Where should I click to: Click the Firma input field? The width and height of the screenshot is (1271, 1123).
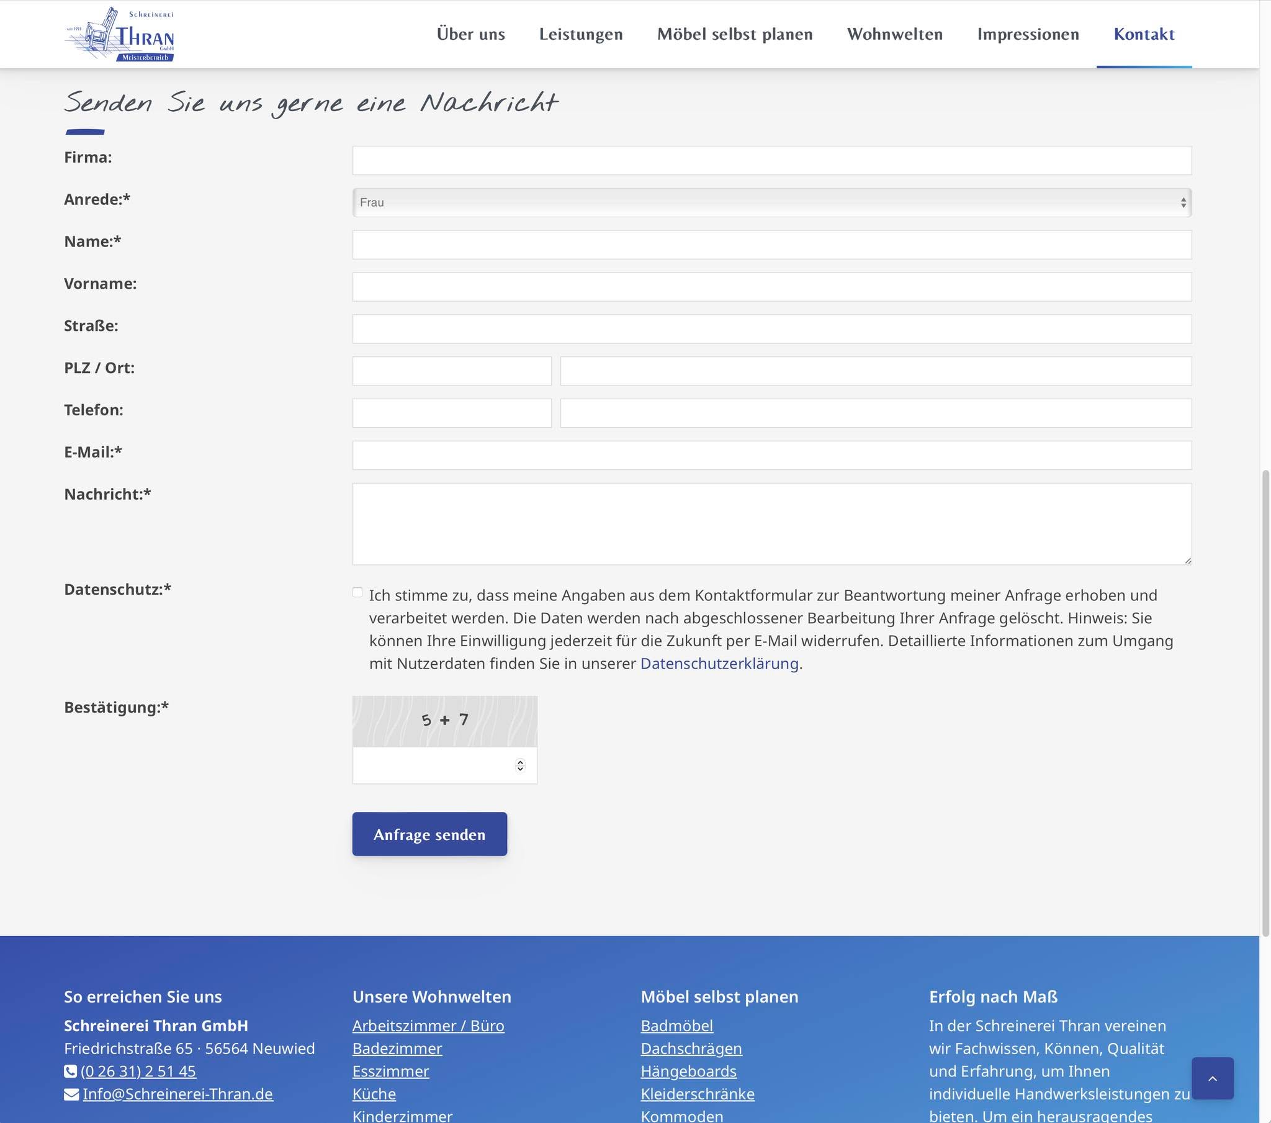click(771, 161)
